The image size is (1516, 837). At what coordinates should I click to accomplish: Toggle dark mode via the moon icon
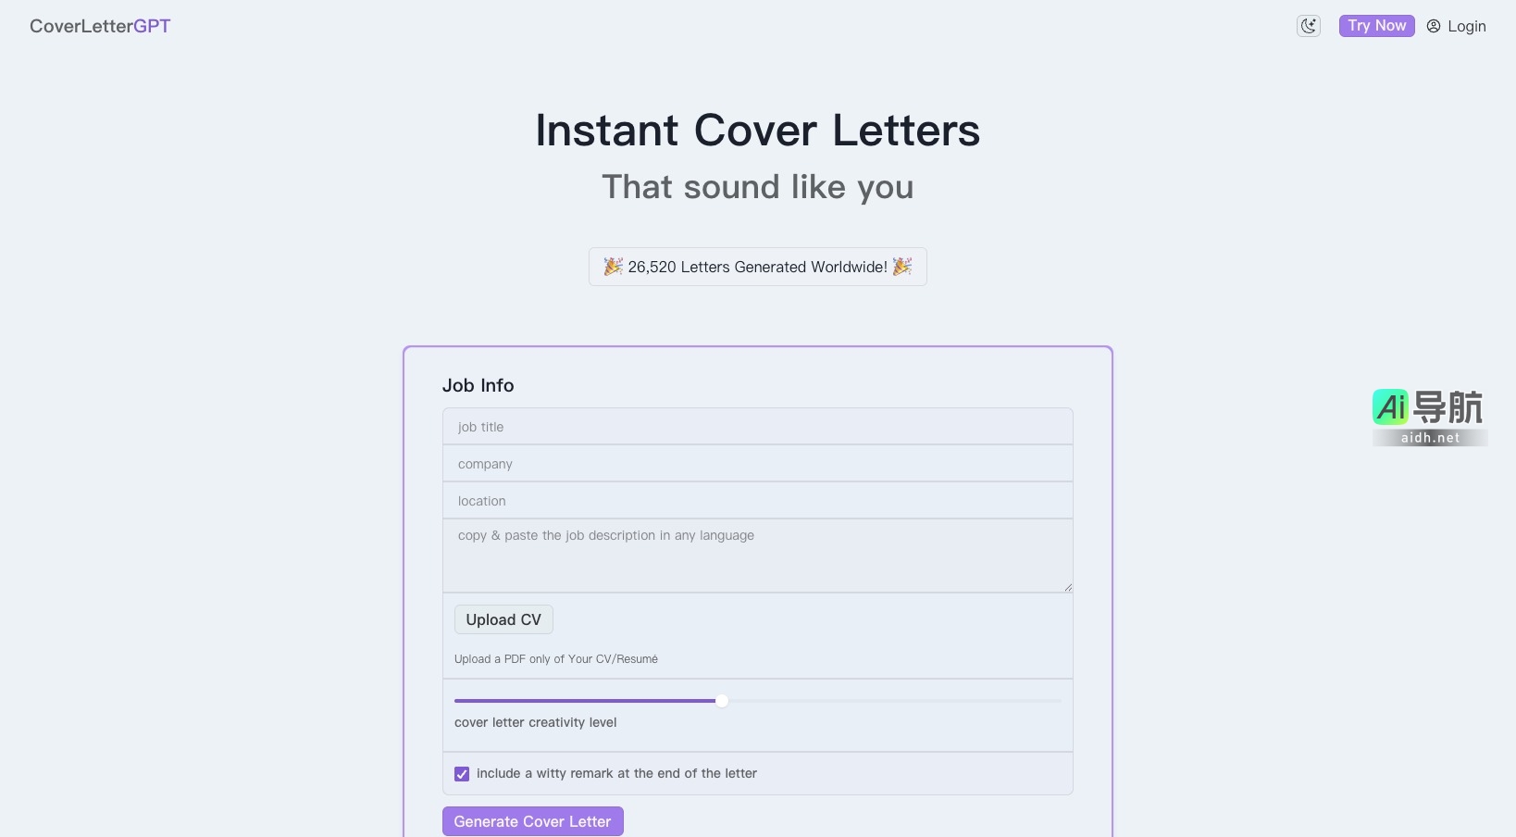(1308, 25)
